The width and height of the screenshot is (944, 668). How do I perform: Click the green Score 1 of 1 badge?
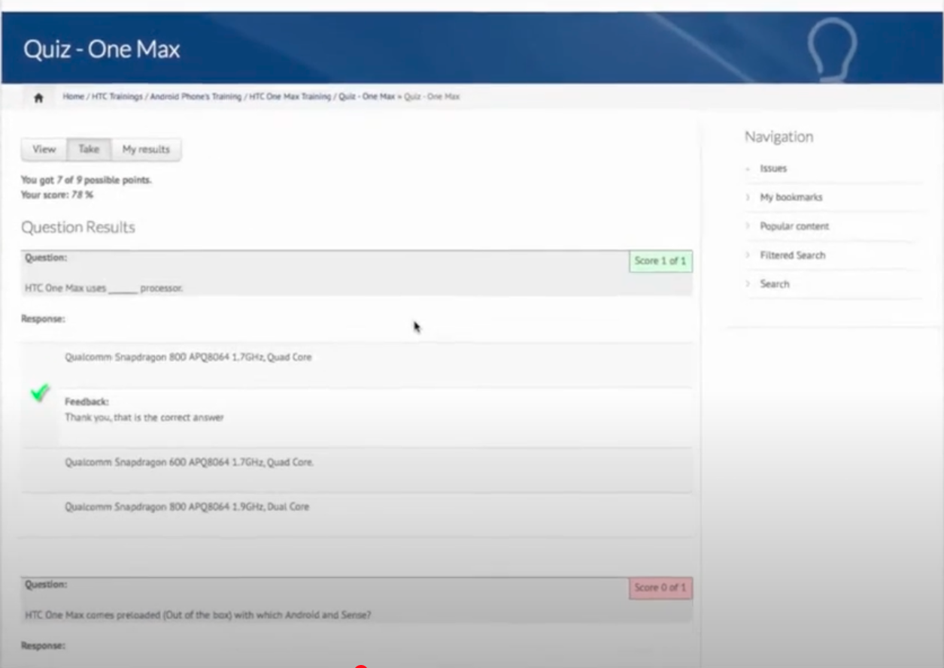pyautogui.click(x=660, y=261)
